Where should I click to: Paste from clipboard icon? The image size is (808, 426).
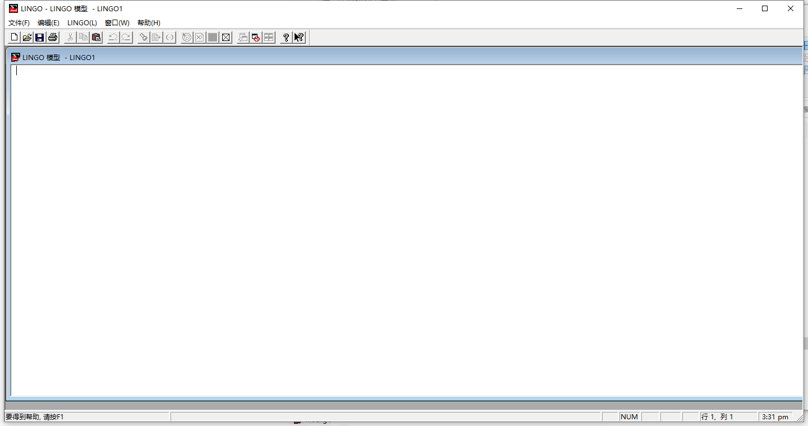pos(96,38)
